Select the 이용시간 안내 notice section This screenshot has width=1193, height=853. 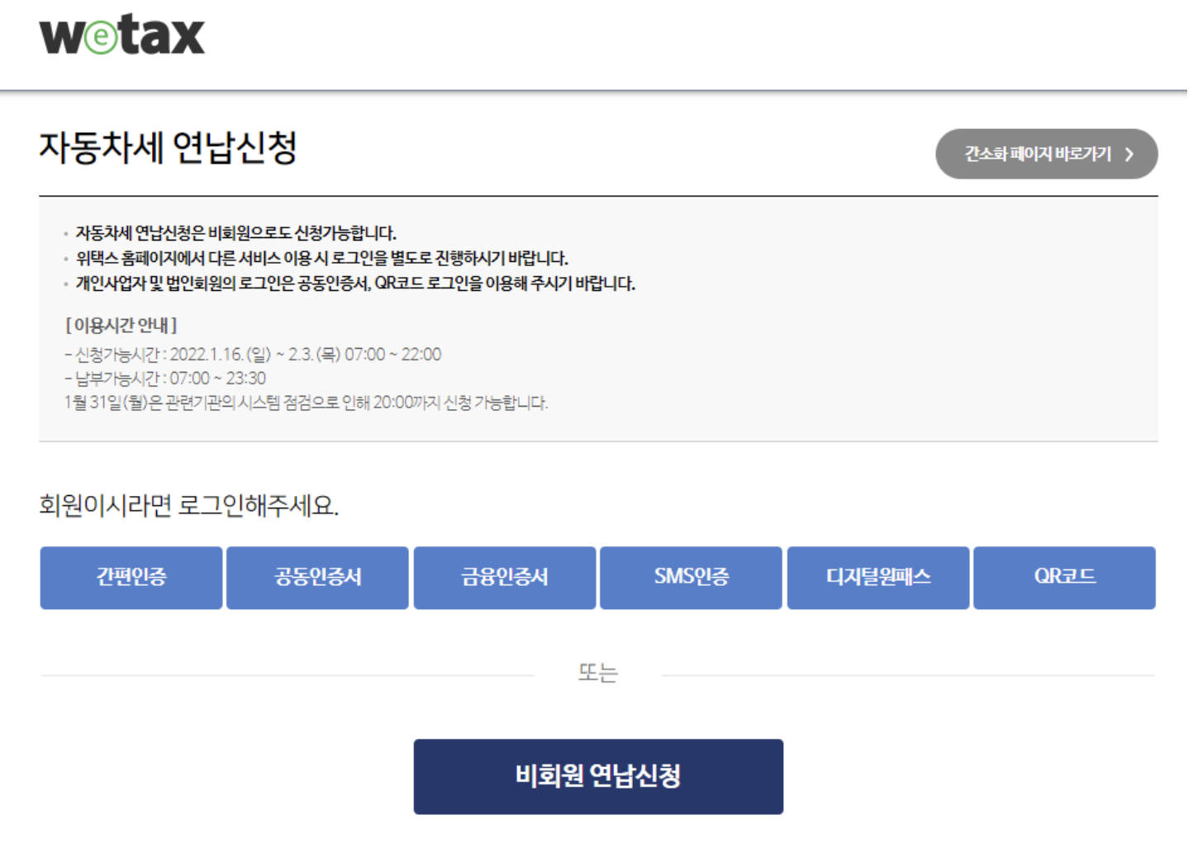[x=121, y=326]
